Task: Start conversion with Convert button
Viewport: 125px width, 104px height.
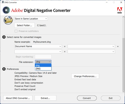Action: (87, 98)
